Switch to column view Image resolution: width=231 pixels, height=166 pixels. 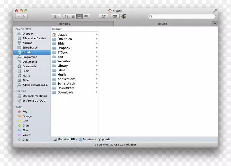click(x=79, y=16)
